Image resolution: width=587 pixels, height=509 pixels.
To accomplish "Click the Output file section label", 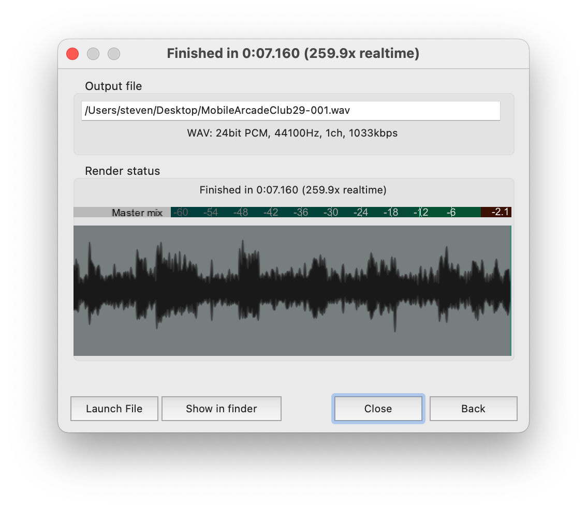I will click(113, 86).
